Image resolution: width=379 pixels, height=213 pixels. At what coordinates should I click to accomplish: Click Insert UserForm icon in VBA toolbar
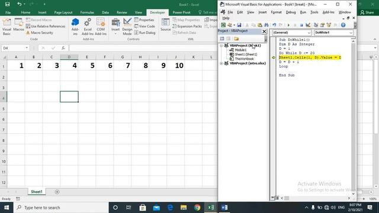(x=230, y=25)
